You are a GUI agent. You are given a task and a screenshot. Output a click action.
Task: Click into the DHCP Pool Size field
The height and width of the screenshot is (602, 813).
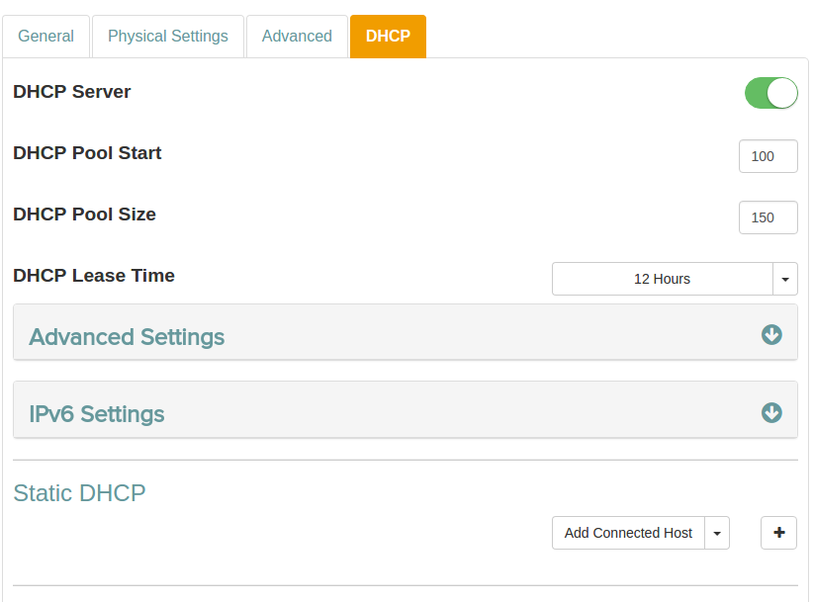768,217
